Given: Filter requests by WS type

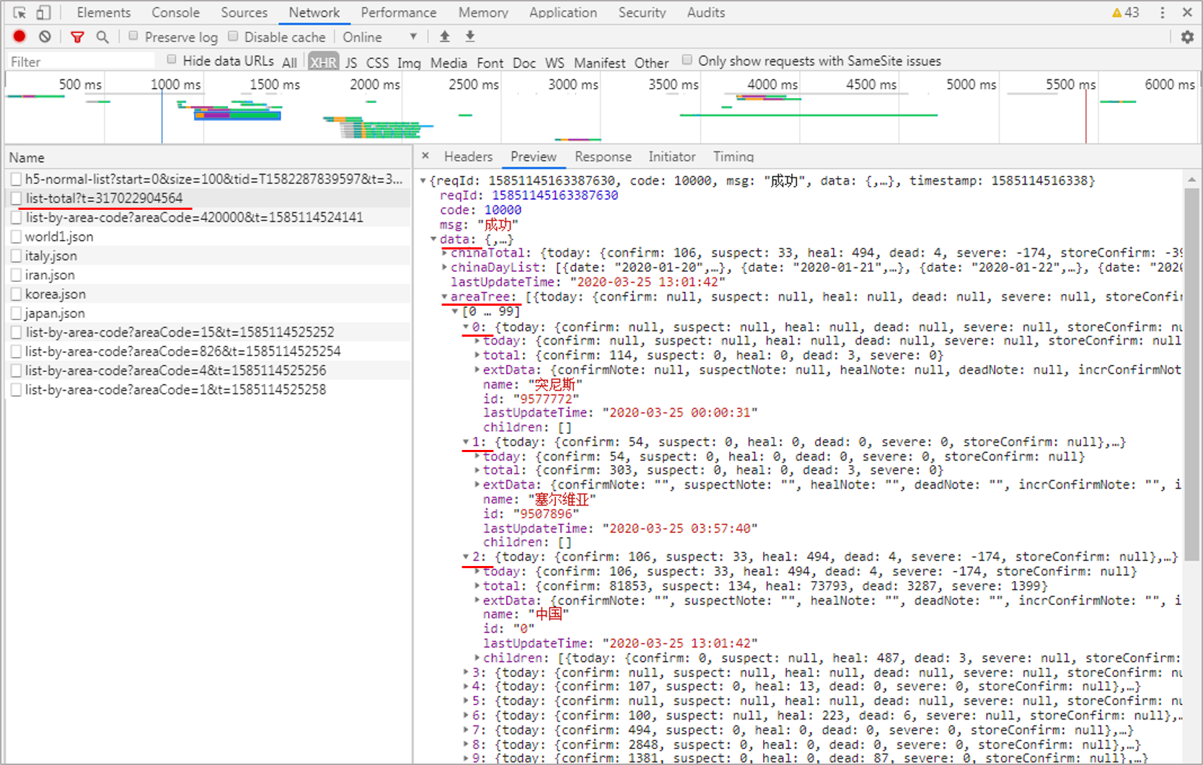Looking at the screenshot, I should pyautogui.click(x=554, y=63).
